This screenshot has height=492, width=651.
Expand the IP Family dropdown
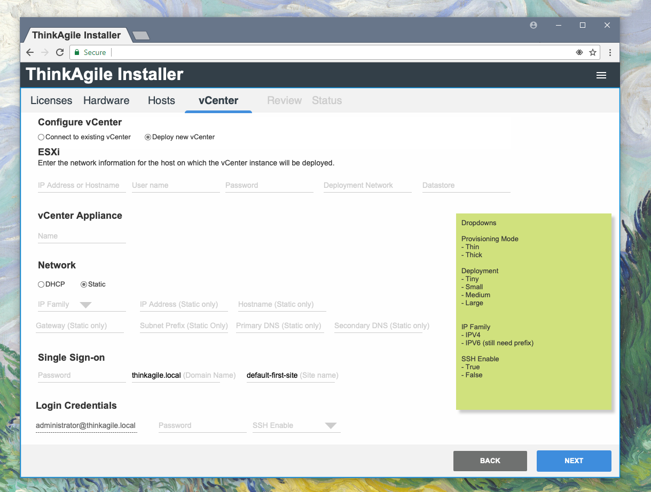click(85, 305)
